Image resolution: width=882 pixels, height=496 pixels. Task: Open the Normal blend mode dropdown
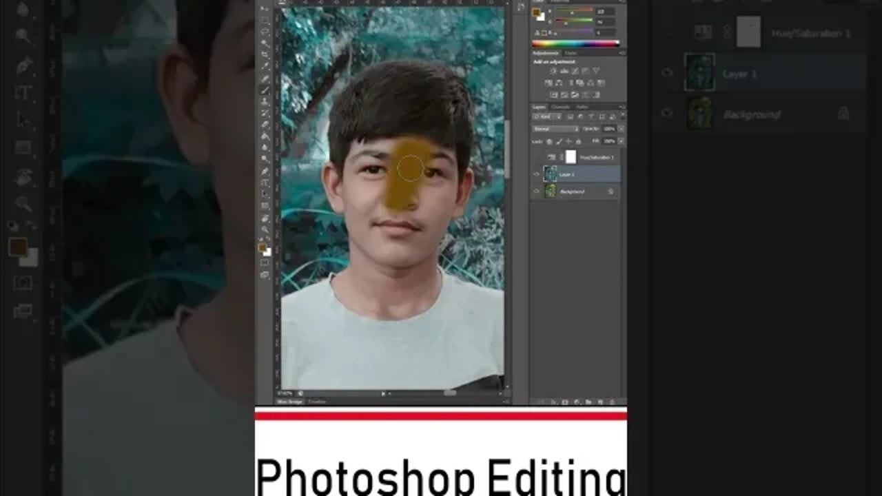555,129
